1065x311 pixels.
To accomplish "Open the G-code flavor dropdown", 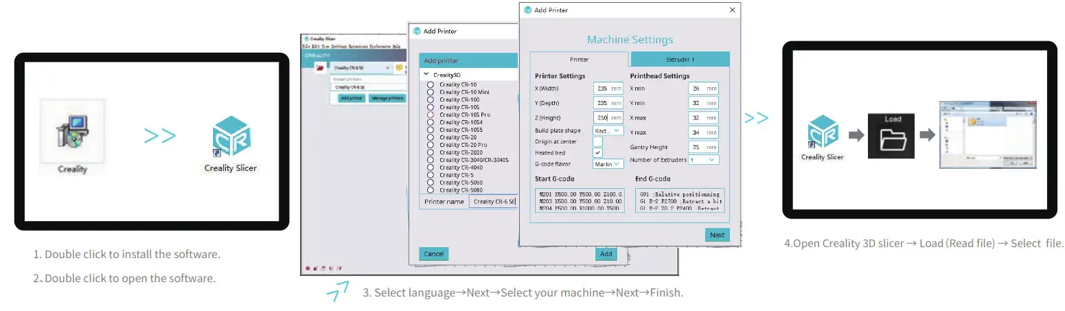I will point(608,164).
